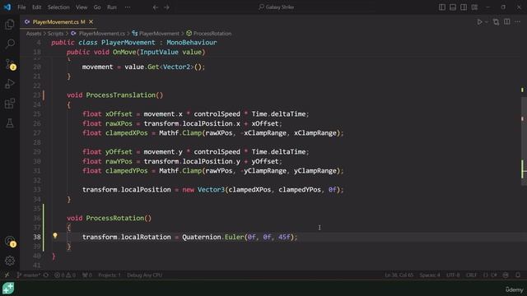
Task: Click the master branch in status bar
Action: point(28,275)
